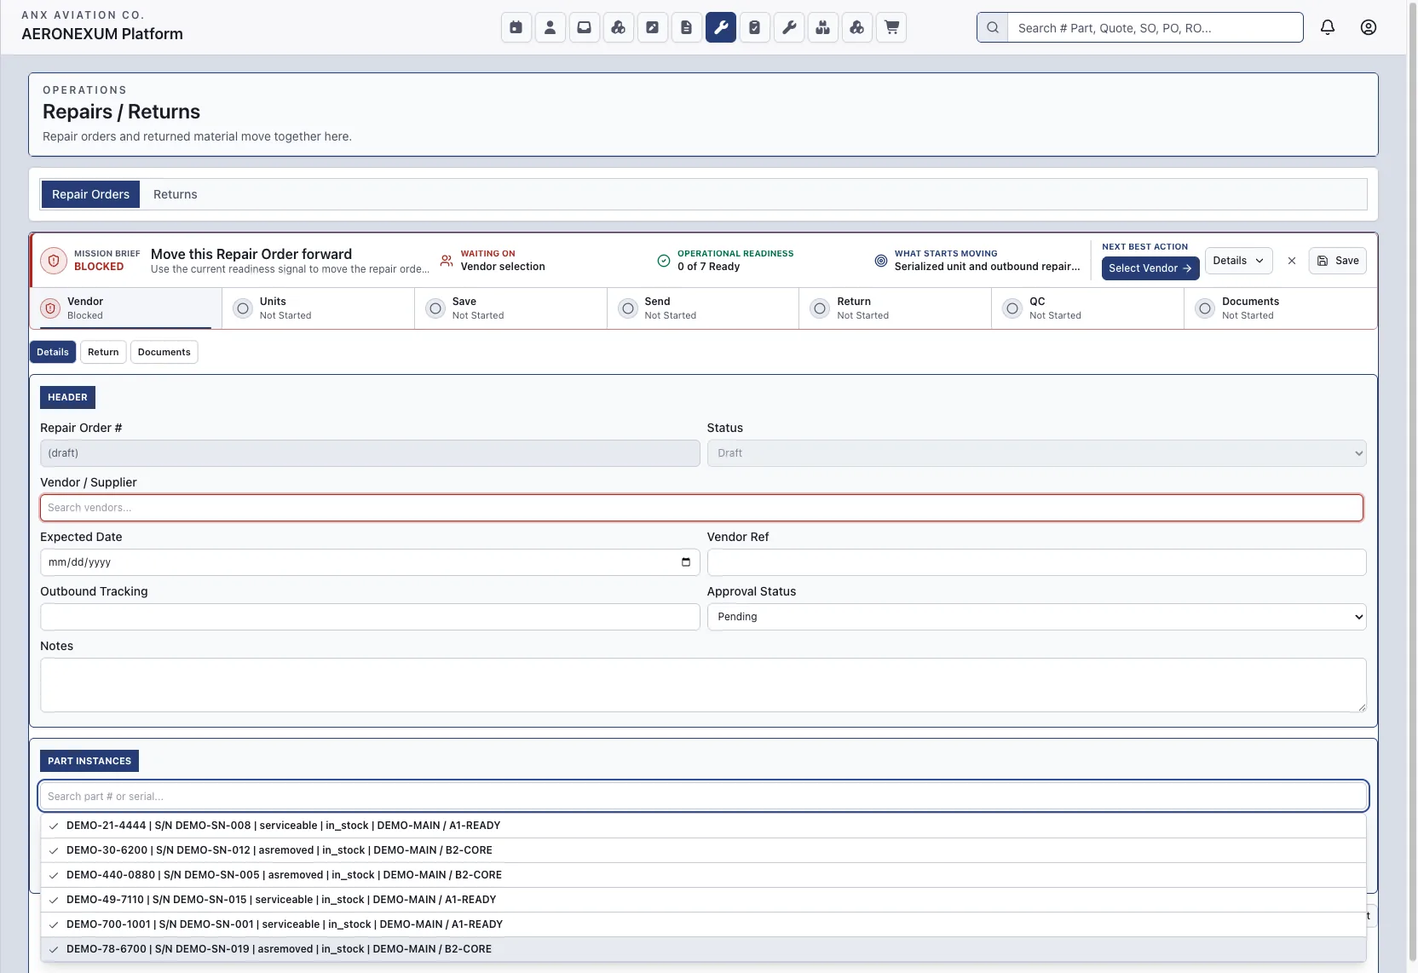Open the Vendor / Supplier search combo box
The image size is (1418, 973).
(701, 508)
